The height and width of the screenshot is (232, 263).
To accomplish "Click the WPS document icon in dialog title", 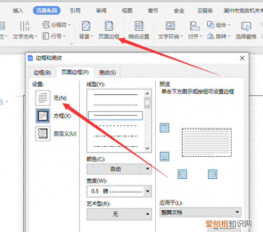I will pos(30,58).
